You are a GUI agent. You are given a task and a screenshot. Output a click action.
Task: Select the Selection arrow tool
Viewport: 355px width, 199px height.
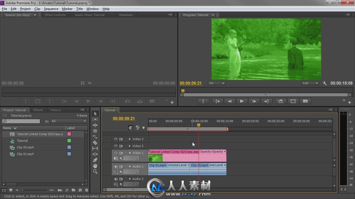click(x=95, y=114)
